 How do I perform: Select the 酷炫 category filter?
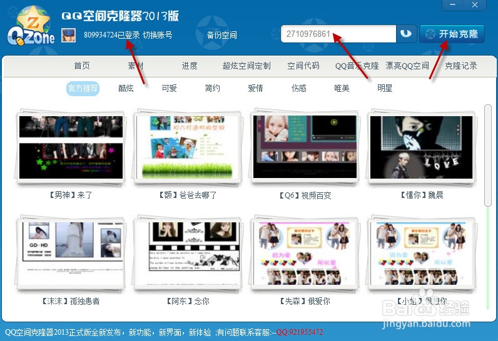tap(126, 88)
